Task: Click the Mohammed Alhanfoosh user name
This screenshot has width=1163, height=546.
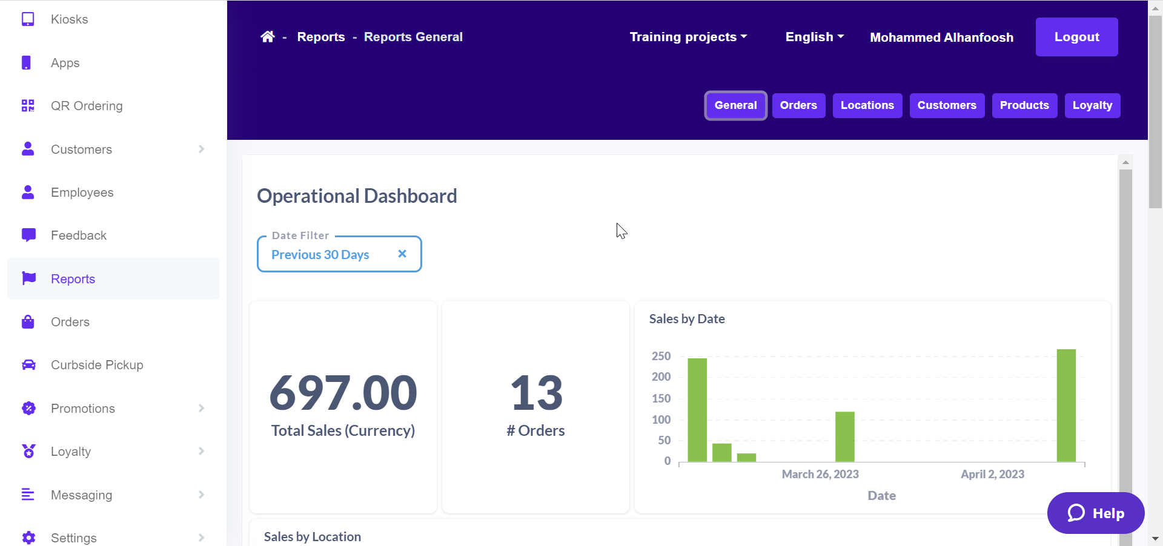Action: click(941, 38)
